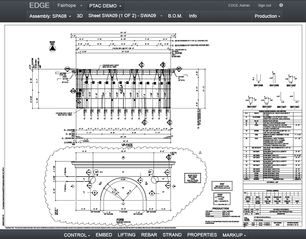This screenshot has height=239, width=306.
Task: Expand the Sheet SWA09 (1 OF 2) dropdown
Action: click(x=125, y=16)
